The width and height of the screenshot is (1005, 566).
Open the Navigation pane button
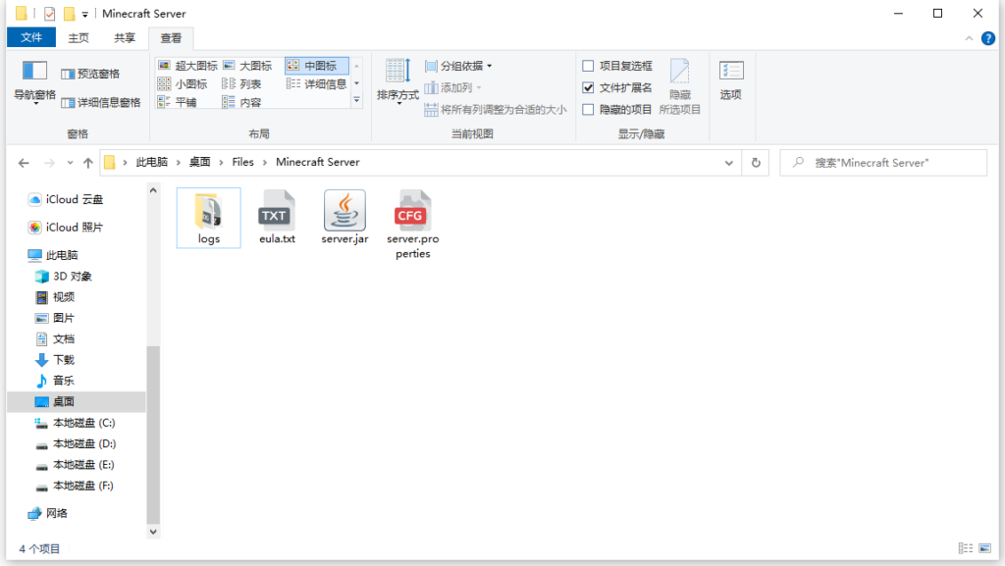pyautogui.click(x=34, y=80)
